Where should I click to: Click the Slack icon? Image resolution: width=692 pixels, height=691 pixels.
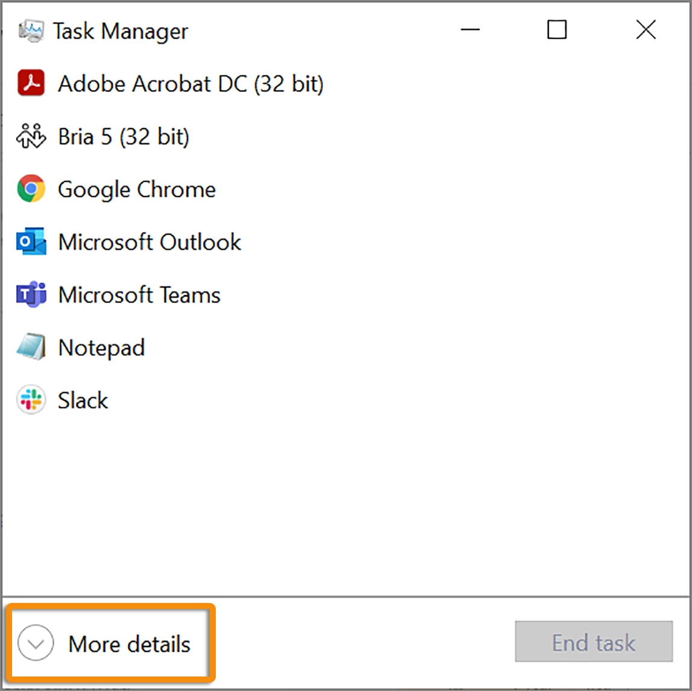[31, 400]
